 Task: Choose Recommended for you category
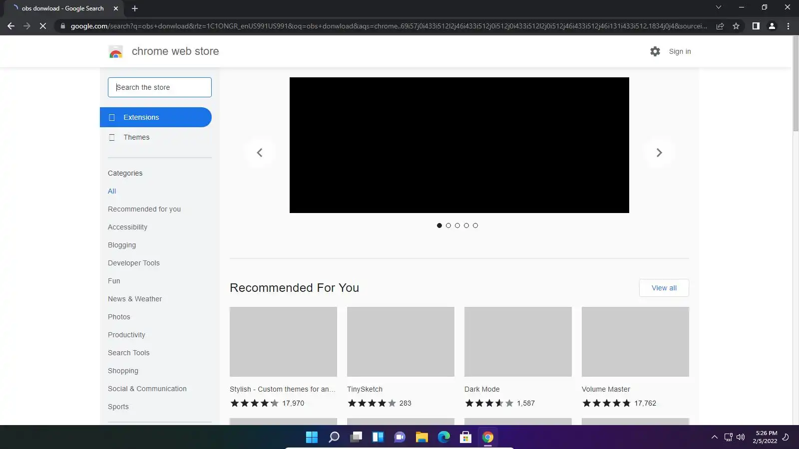[x=144, y=209]
